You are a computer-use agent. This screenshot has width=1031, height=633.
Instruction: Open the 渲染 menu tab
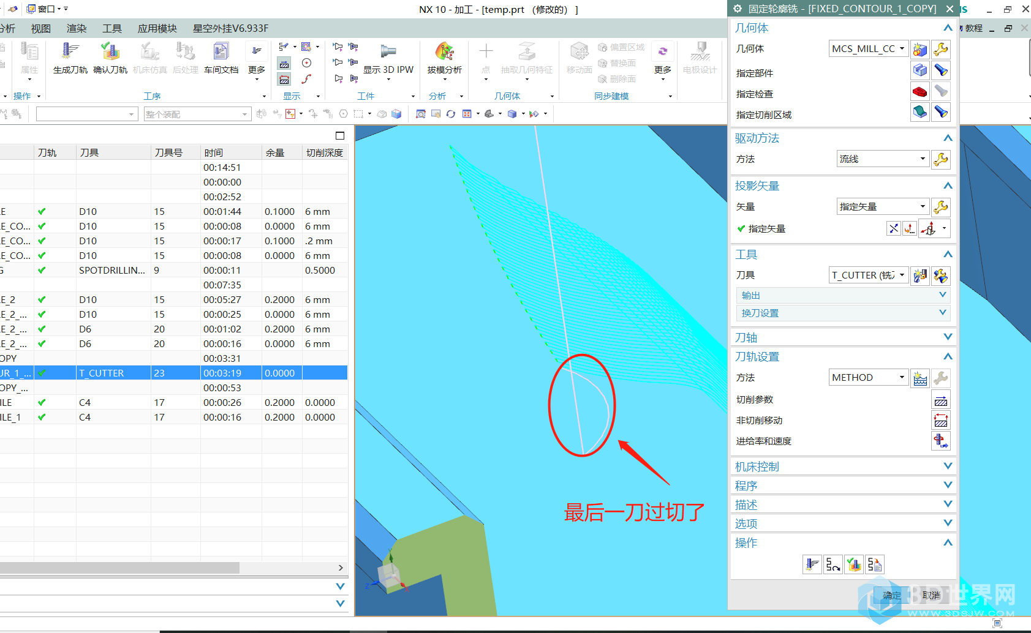click(77, 29)
